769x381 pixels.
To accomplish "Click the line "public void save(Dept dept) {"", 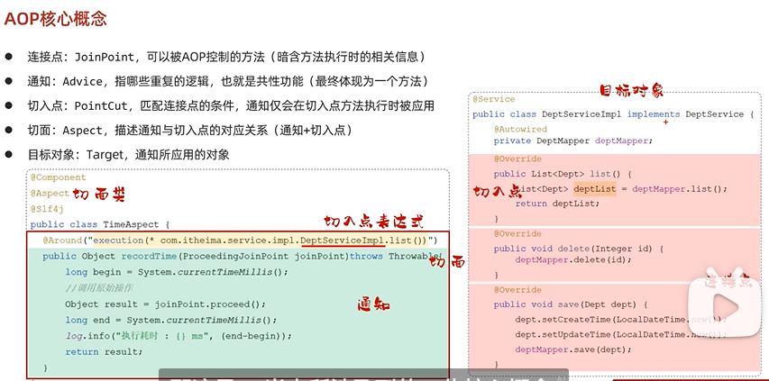I will pyautogui.click(x=571, y=304).
